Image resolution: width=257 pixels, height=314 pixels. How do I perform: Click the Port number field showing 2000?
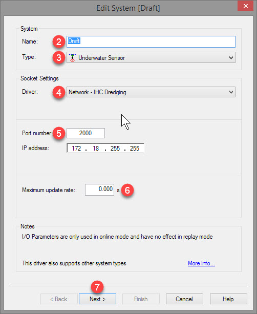[x=85, y=133]
